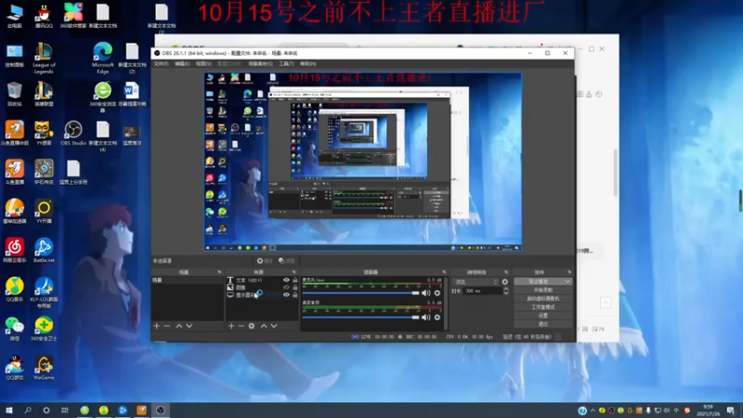Remove the selected scene with the Scenes minus button
The height and width of the screenshot is (418, 743).
(167, 326)
